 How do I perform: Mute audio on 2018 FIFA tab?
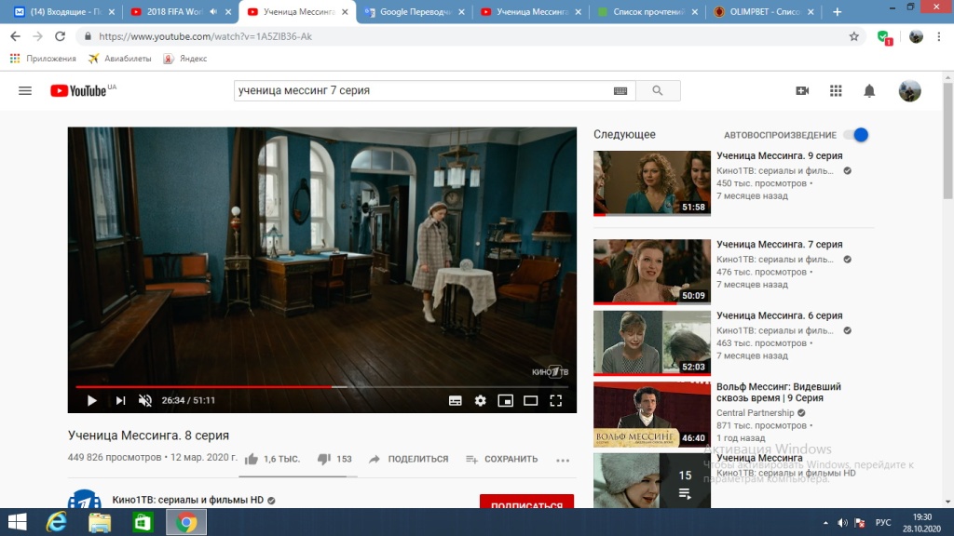coord(213,11)
